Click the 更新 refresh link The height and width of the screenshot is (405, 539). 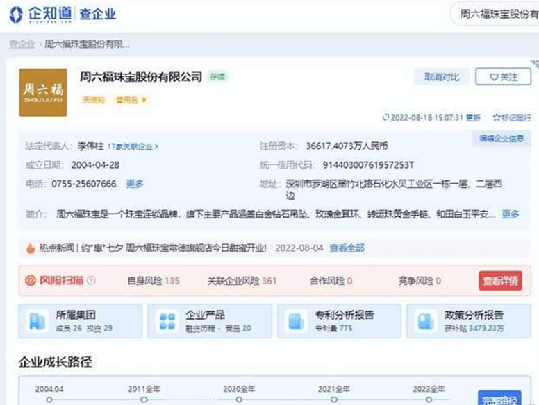click(473, 118)
